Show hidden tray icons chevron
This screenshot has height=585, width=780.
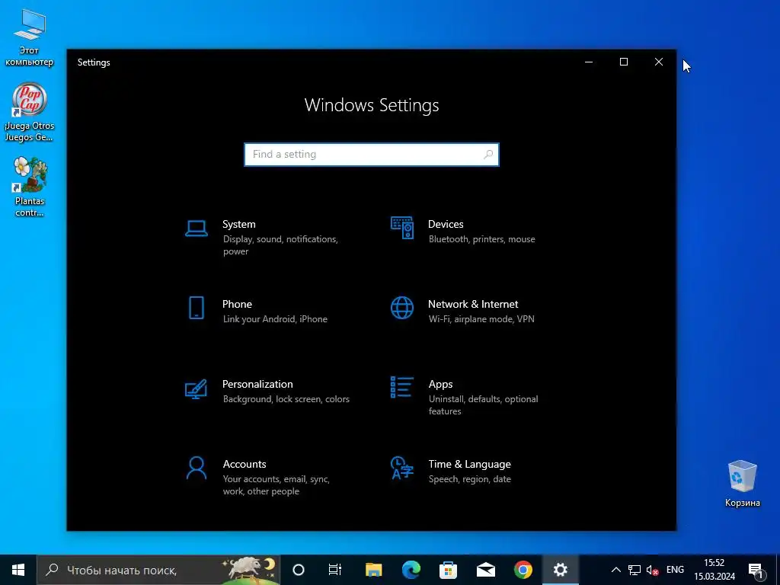pyautogui.click(x=615, y=570)
